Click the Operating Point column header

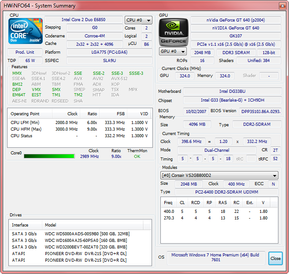point(30,114)
